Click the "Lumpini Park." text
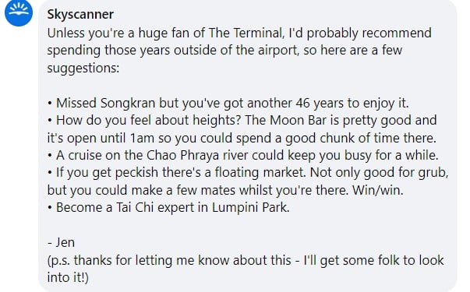The height and width of the screenshot is (292, 470). click(250, 208)
